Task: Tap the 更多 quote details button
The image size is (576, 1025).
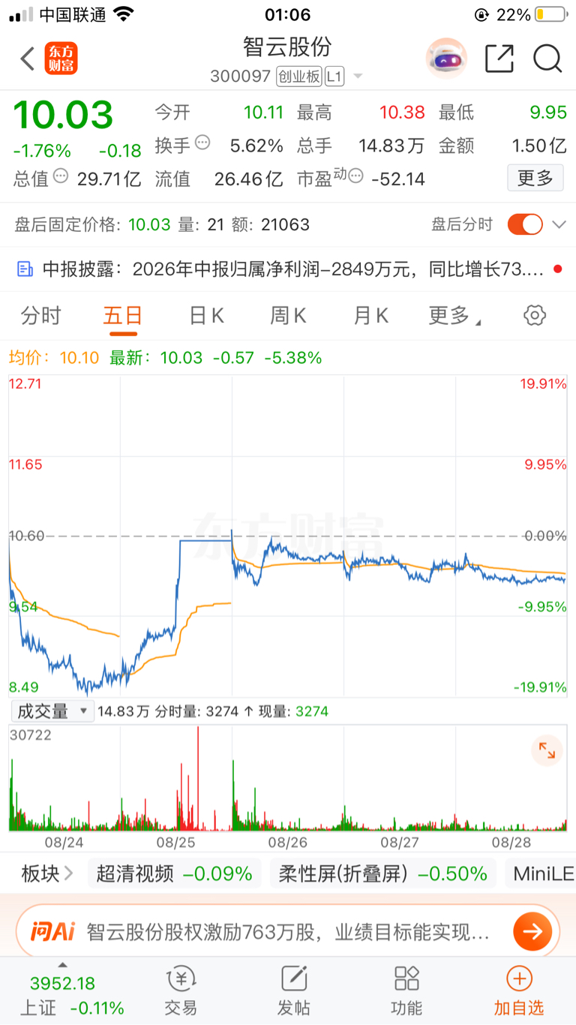Action: point(535,178)
